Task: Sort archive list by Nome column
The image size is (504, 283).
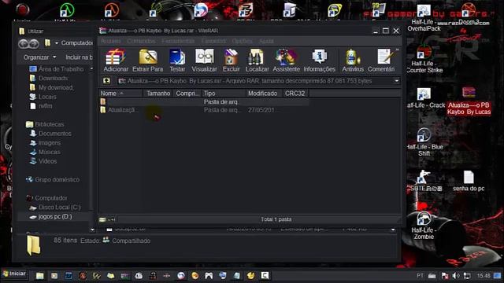Action: pyautogui.click(x=120, y=94)
